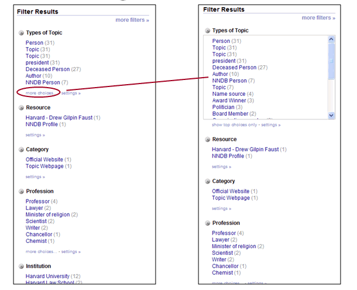Filter by Deceased Person in left panel
This screenshot has width=357, height=290.
pyautogui.click(x=47, y=69)
